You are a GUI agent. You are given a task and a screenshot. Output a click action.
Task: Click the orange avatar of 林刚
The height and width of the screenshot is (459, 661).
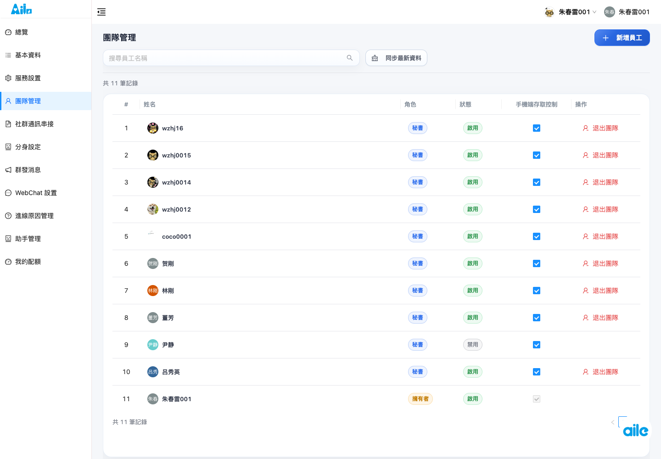click(153, 291)
